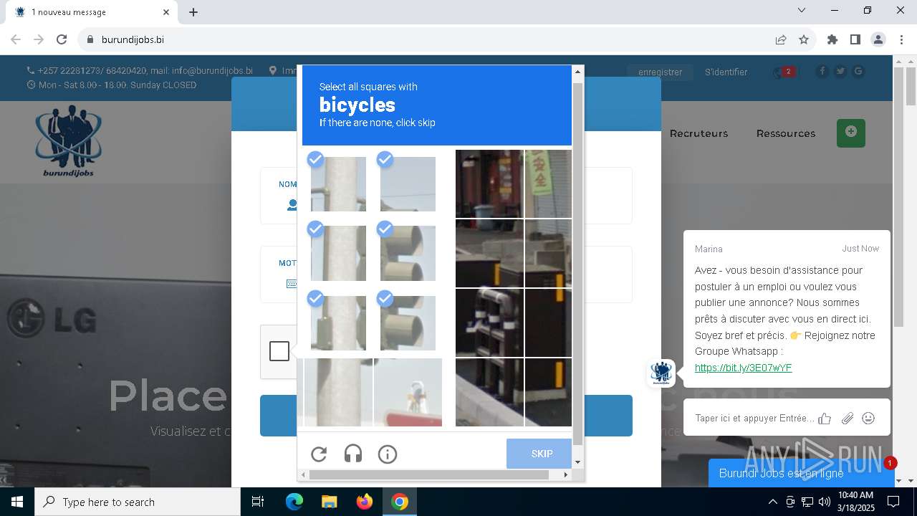
Task: Click S'identifier link
Action: [x=726, y=72]
